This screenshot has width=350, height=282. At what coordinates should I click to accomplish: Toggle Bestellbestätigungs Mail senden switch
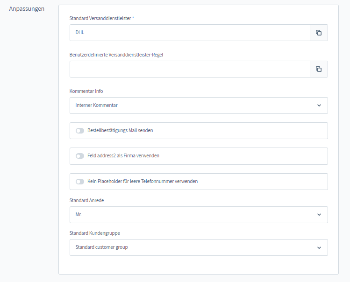(x=80, y=131)
